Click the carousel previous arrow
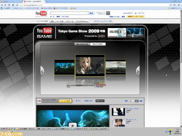Viewport: 182px width, 136px height. 42,72
